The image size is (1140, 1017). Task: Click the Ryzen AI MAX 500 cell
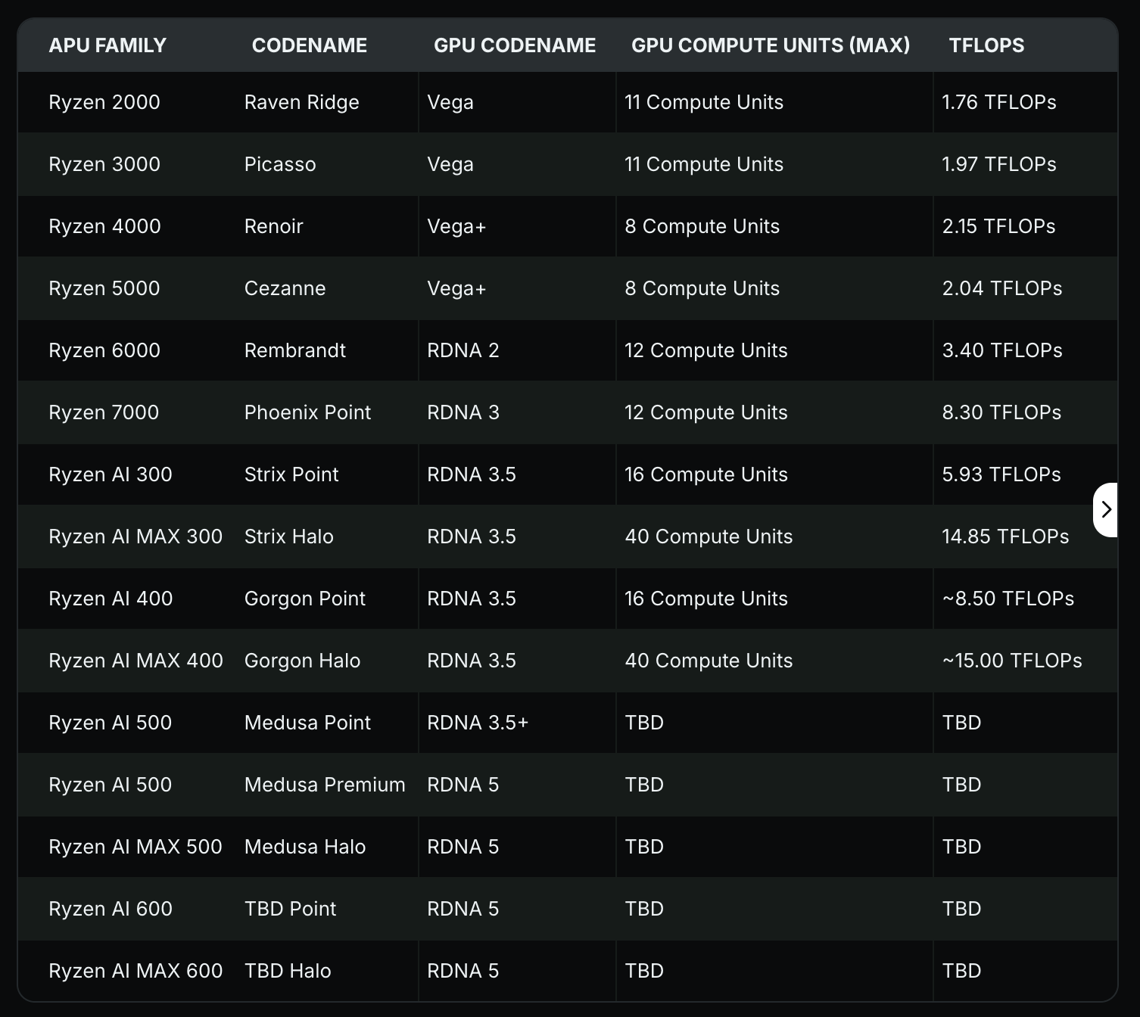tap(135, 847)
